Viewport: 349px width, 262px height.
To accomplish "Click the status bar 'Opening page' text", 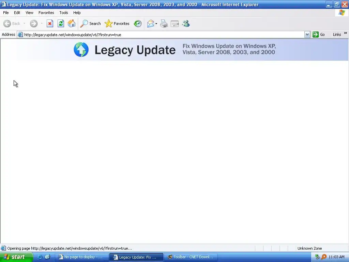I will tap(70, 248).
